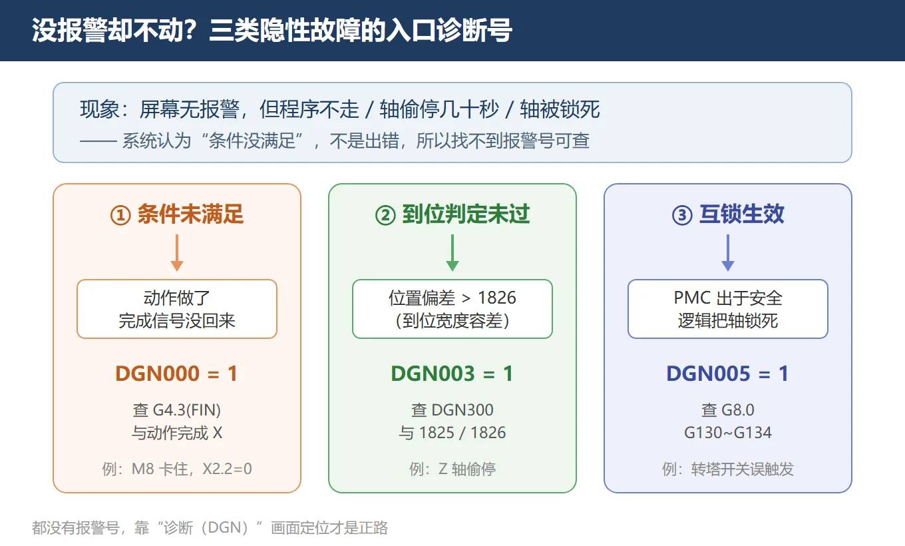Click the blue code "DGN005 = 1"
This screenshot has height=546, width=905.
click(728, 374)
